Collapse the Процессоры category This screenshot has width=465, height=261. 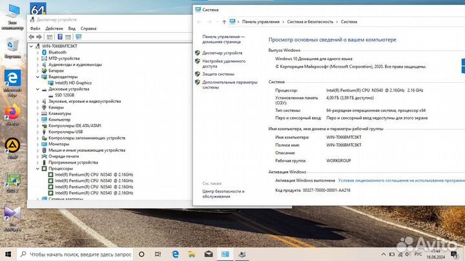click(37, 169)
